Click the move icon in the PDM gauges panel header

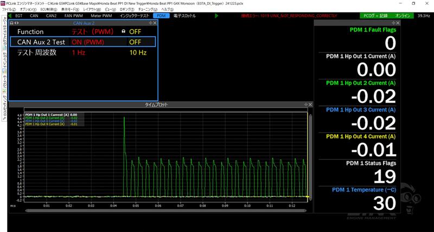click(x=394, y=23)
